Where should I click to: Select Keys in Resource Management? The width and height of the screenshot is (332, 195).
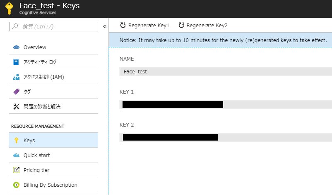click(53, 140)
